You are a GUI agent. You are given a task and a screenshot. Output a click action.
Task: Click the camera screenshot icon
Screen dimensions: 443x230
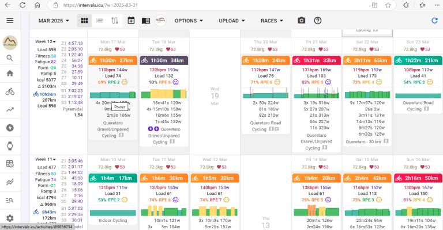[302, 21]
